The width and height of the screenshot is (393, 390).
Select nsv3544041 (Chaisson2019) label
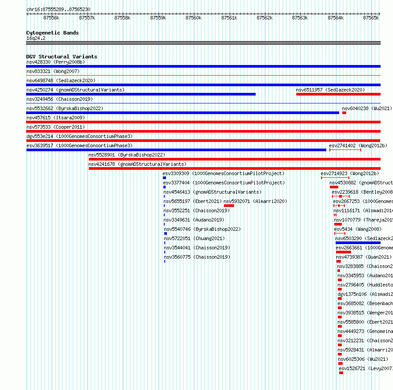(197, 248)
